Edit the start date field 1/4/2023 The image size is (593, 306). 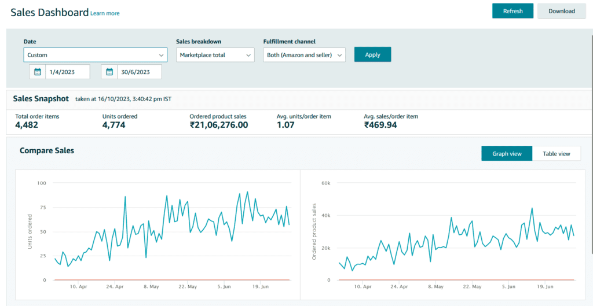(68, 72)
